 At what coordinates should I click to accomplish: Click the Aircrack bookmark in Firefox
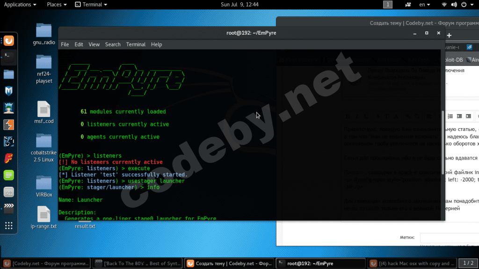(472, 60)
